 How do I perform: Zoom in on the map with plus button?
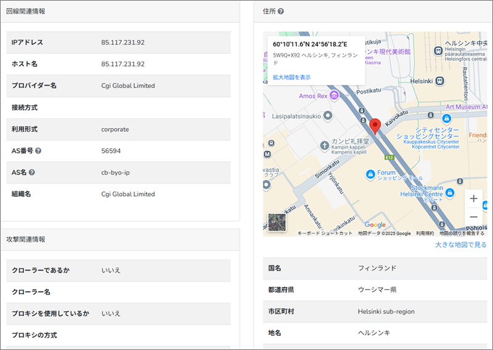tap(473, 198)
